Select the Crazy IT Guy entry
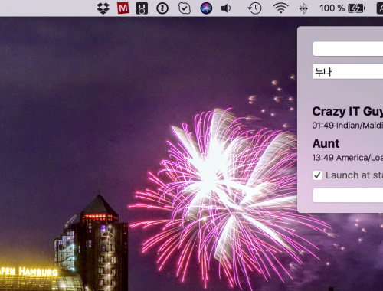383x291 pixels. pos(348,112)
